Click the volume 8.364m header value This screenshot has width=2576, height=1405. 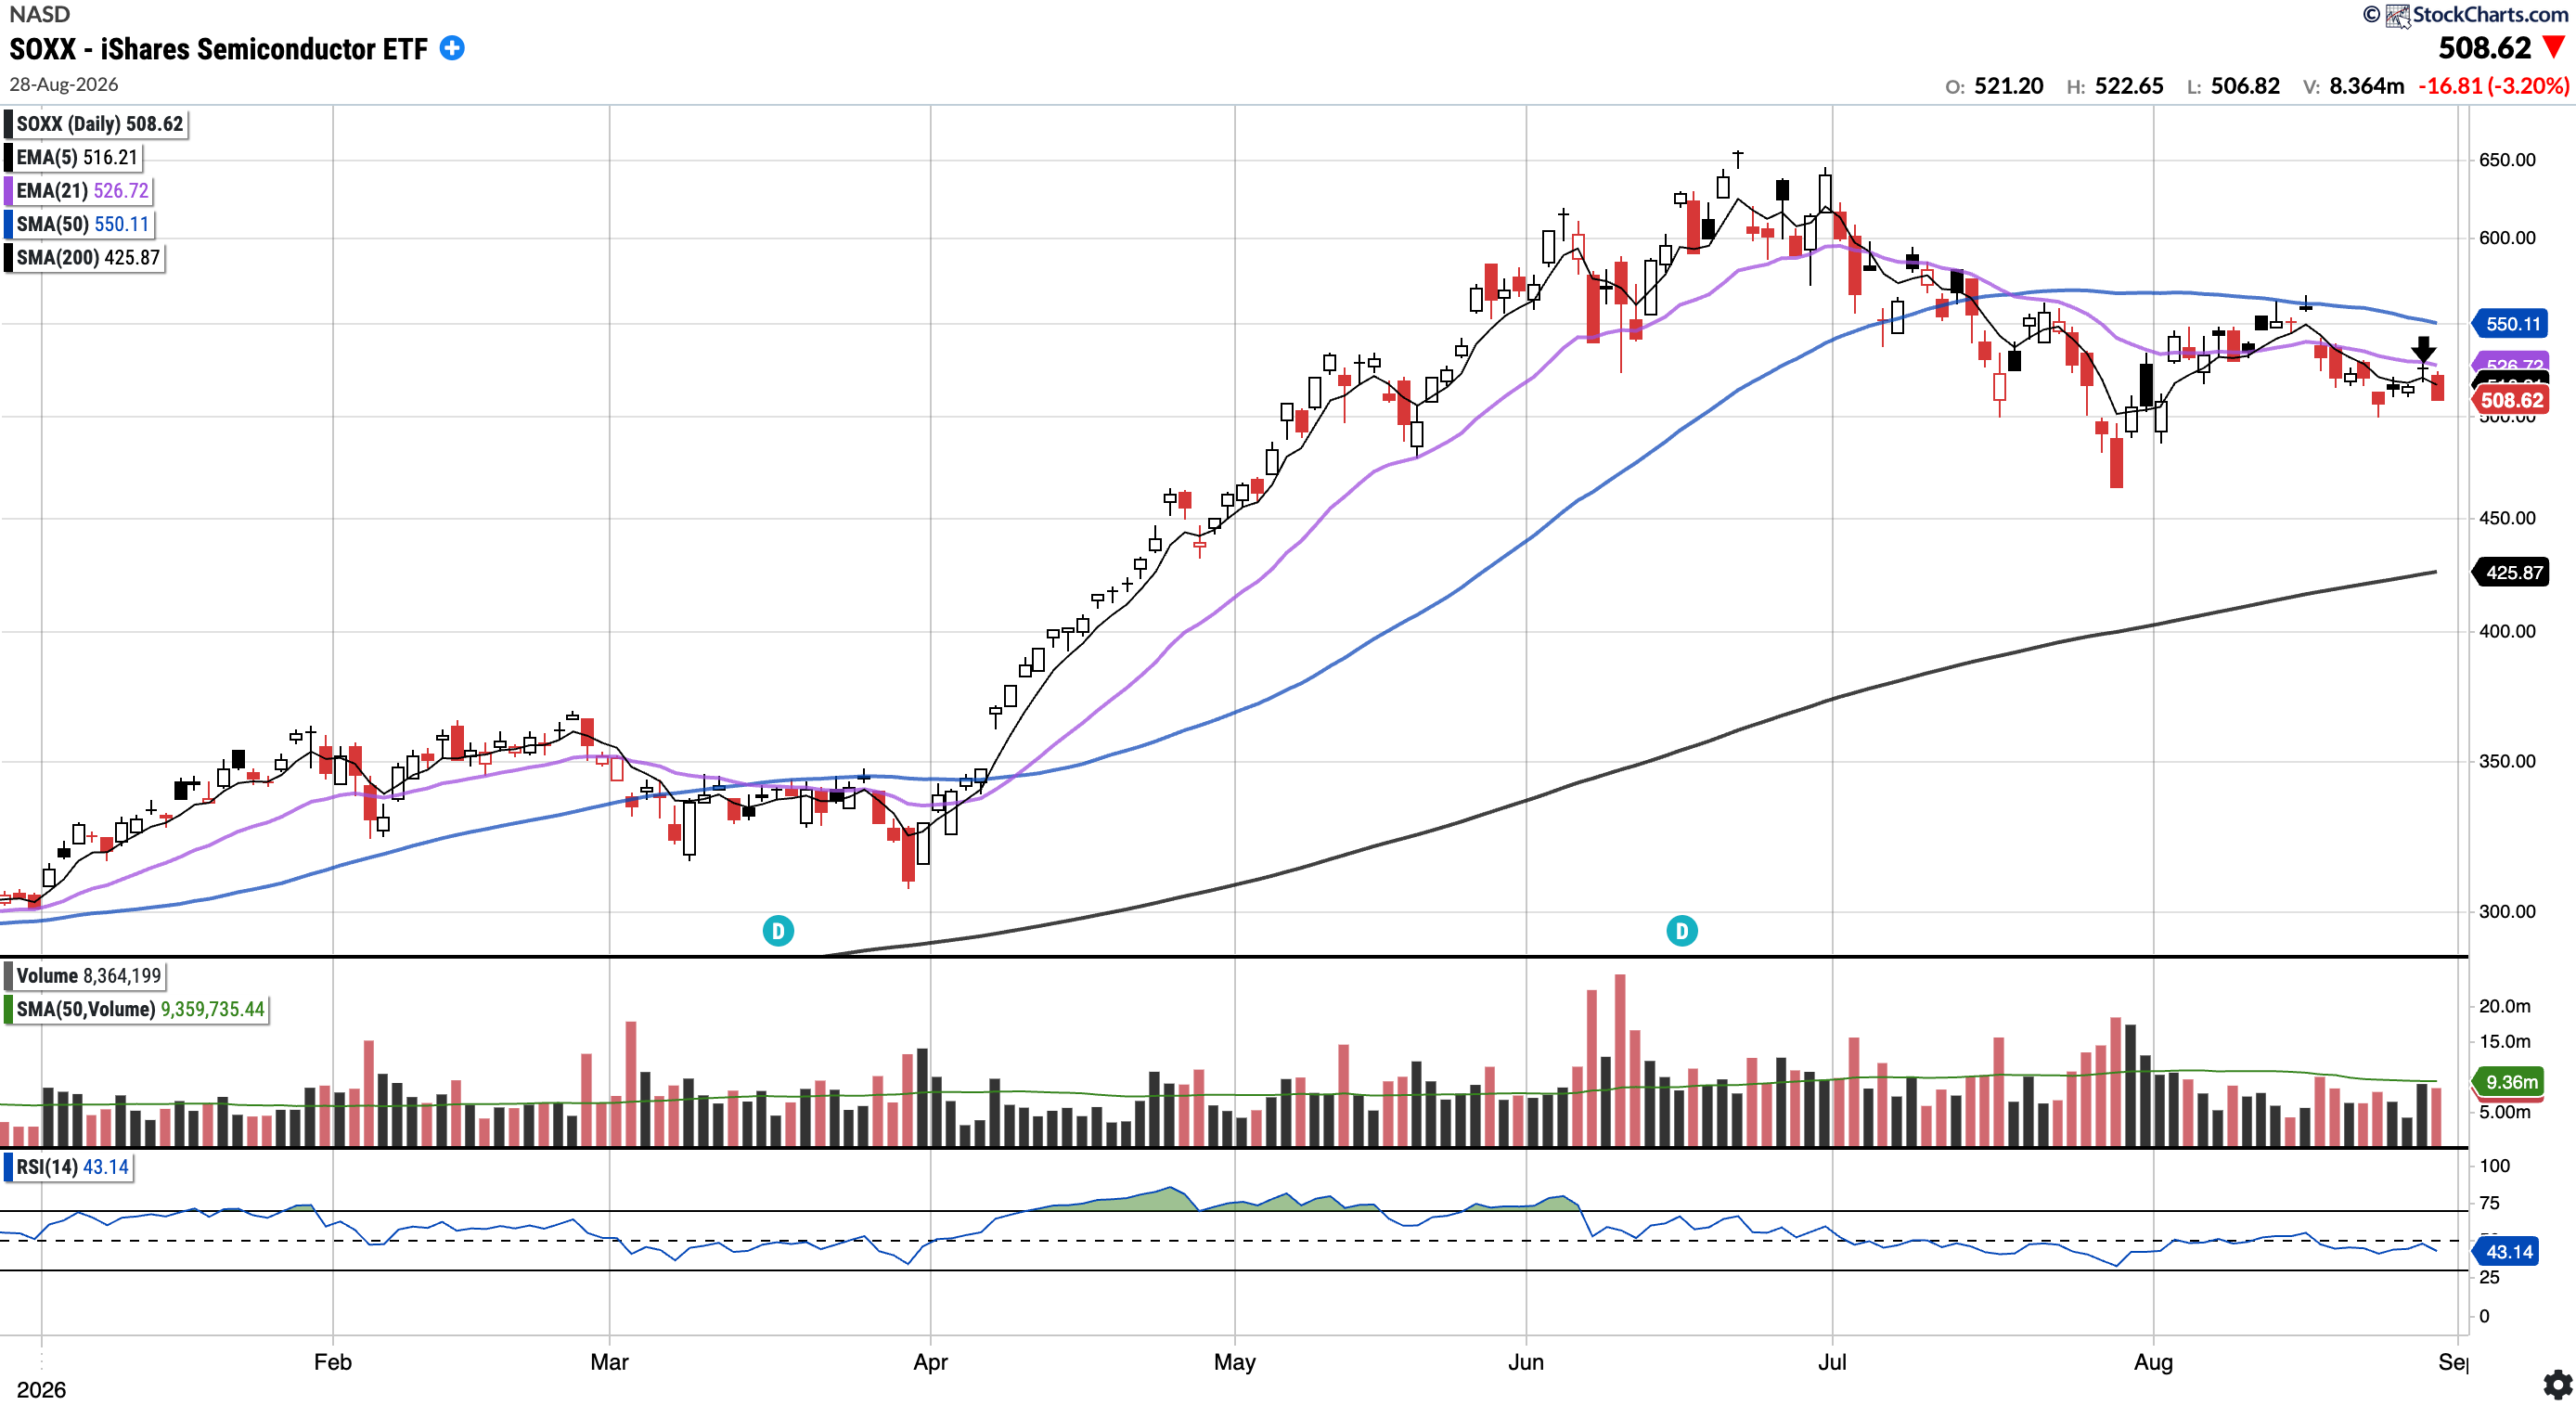(2366, 86)
